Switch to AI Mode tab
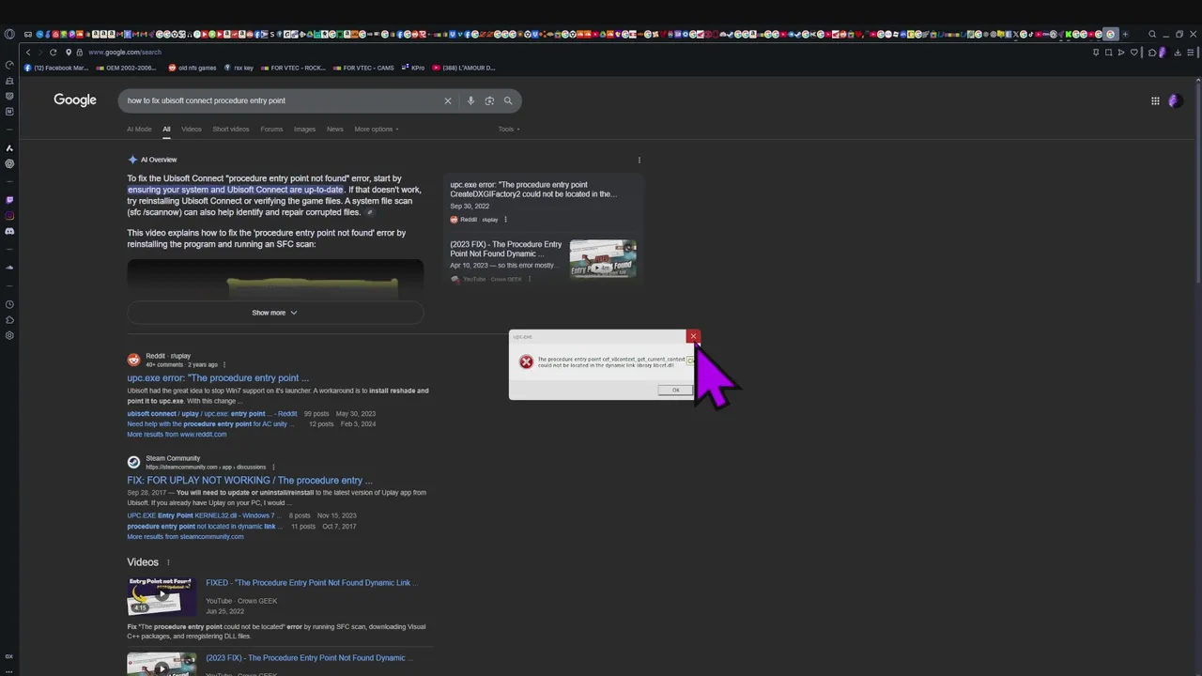Viewport: 1202px width, 676px height. point(139,129)
